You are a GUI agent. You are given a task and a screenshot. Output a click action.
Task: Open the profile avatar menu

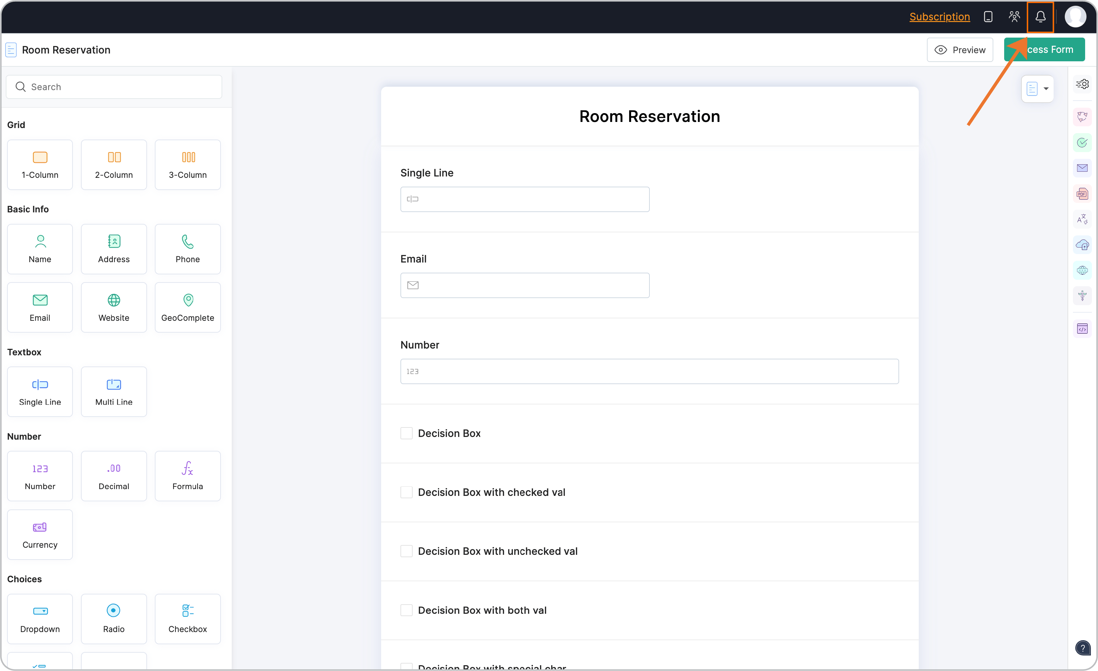click(1075, 17)
